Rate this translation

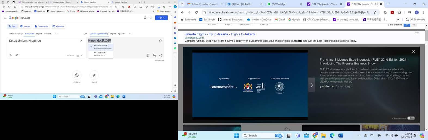[x=154, y=55]
